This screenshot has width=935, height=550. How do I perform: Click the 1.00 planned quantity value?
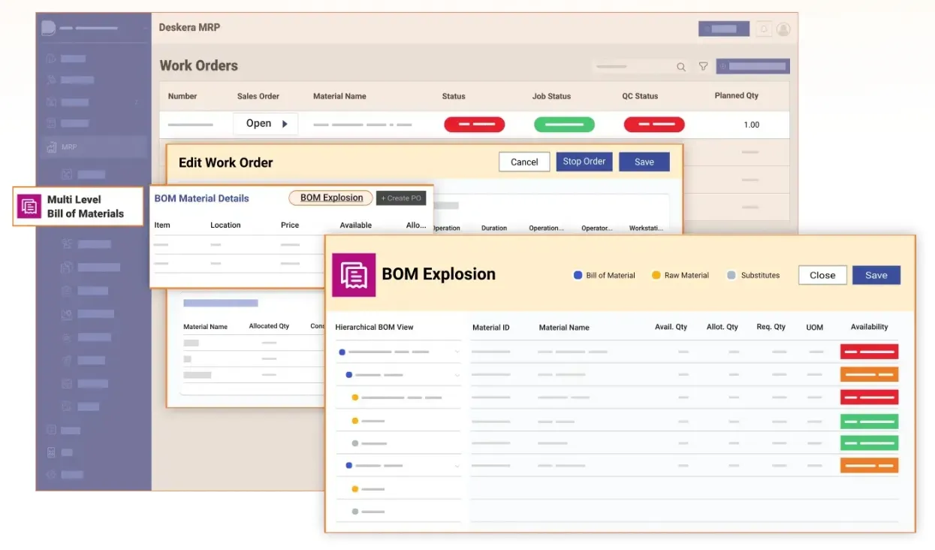(751, 125)
